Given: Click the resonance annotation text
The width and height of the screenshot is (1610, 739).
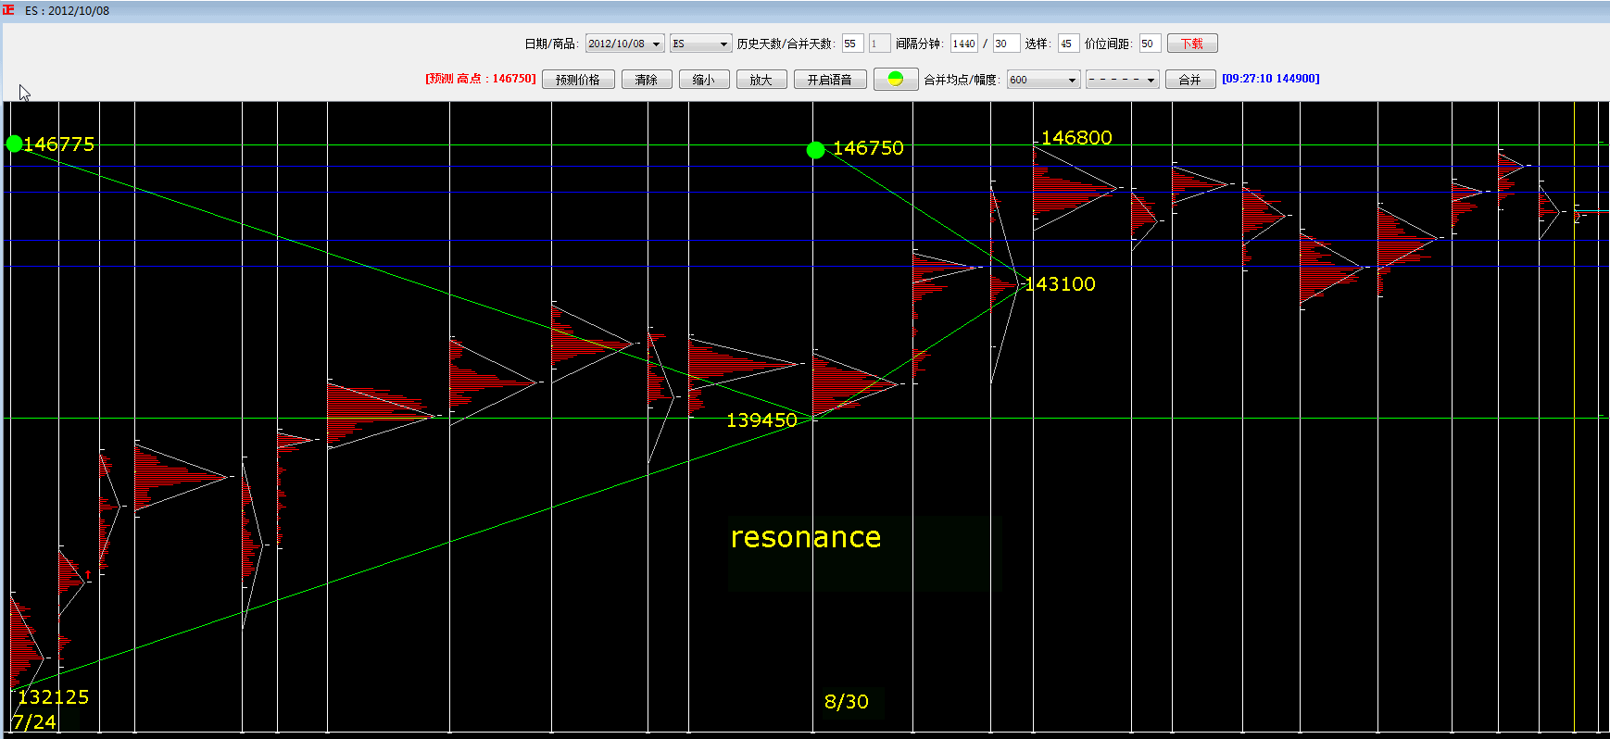Looking at the screenshot, I should (805, 537).
